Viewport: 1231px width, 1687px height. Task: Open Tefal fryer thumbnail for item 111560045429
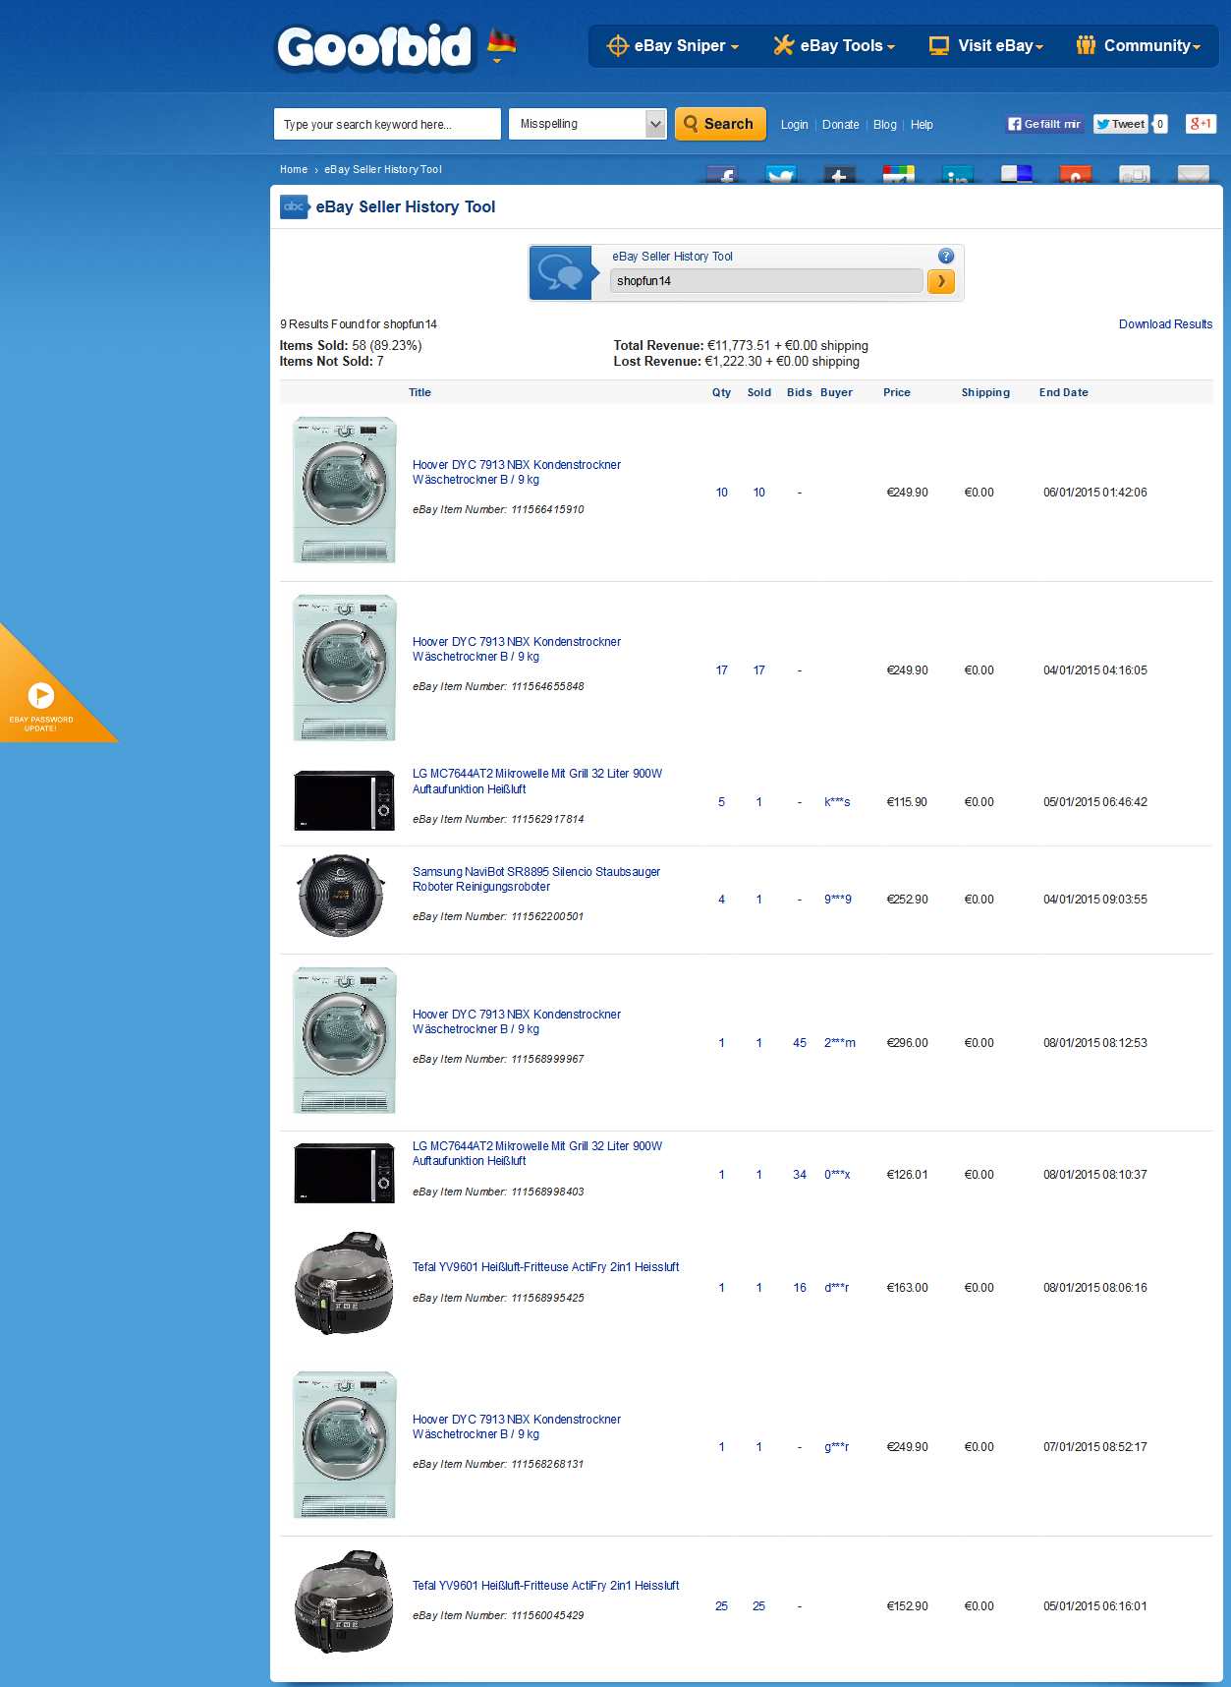[x=344, y=1602]
